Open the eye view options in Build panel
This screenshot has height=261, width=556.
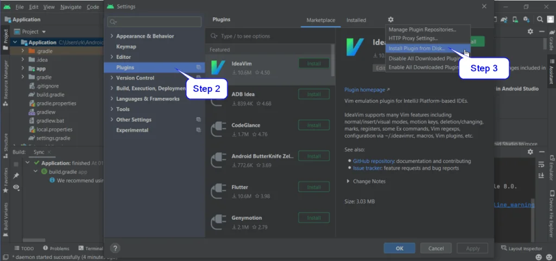(16, 187)
